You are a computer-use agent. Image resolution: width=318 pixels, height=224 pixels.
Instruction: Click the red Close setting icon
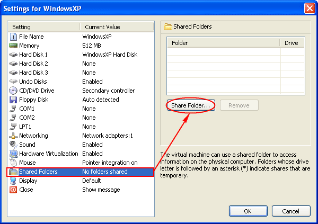coord(13,190)
